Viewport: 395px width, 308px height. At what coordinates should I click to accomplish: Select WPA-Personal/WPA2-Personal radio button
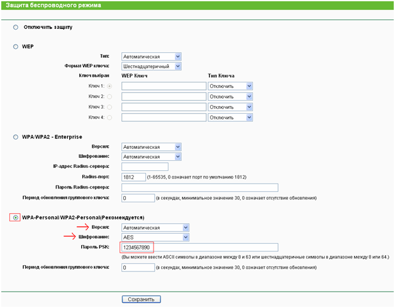coord(16,217)
